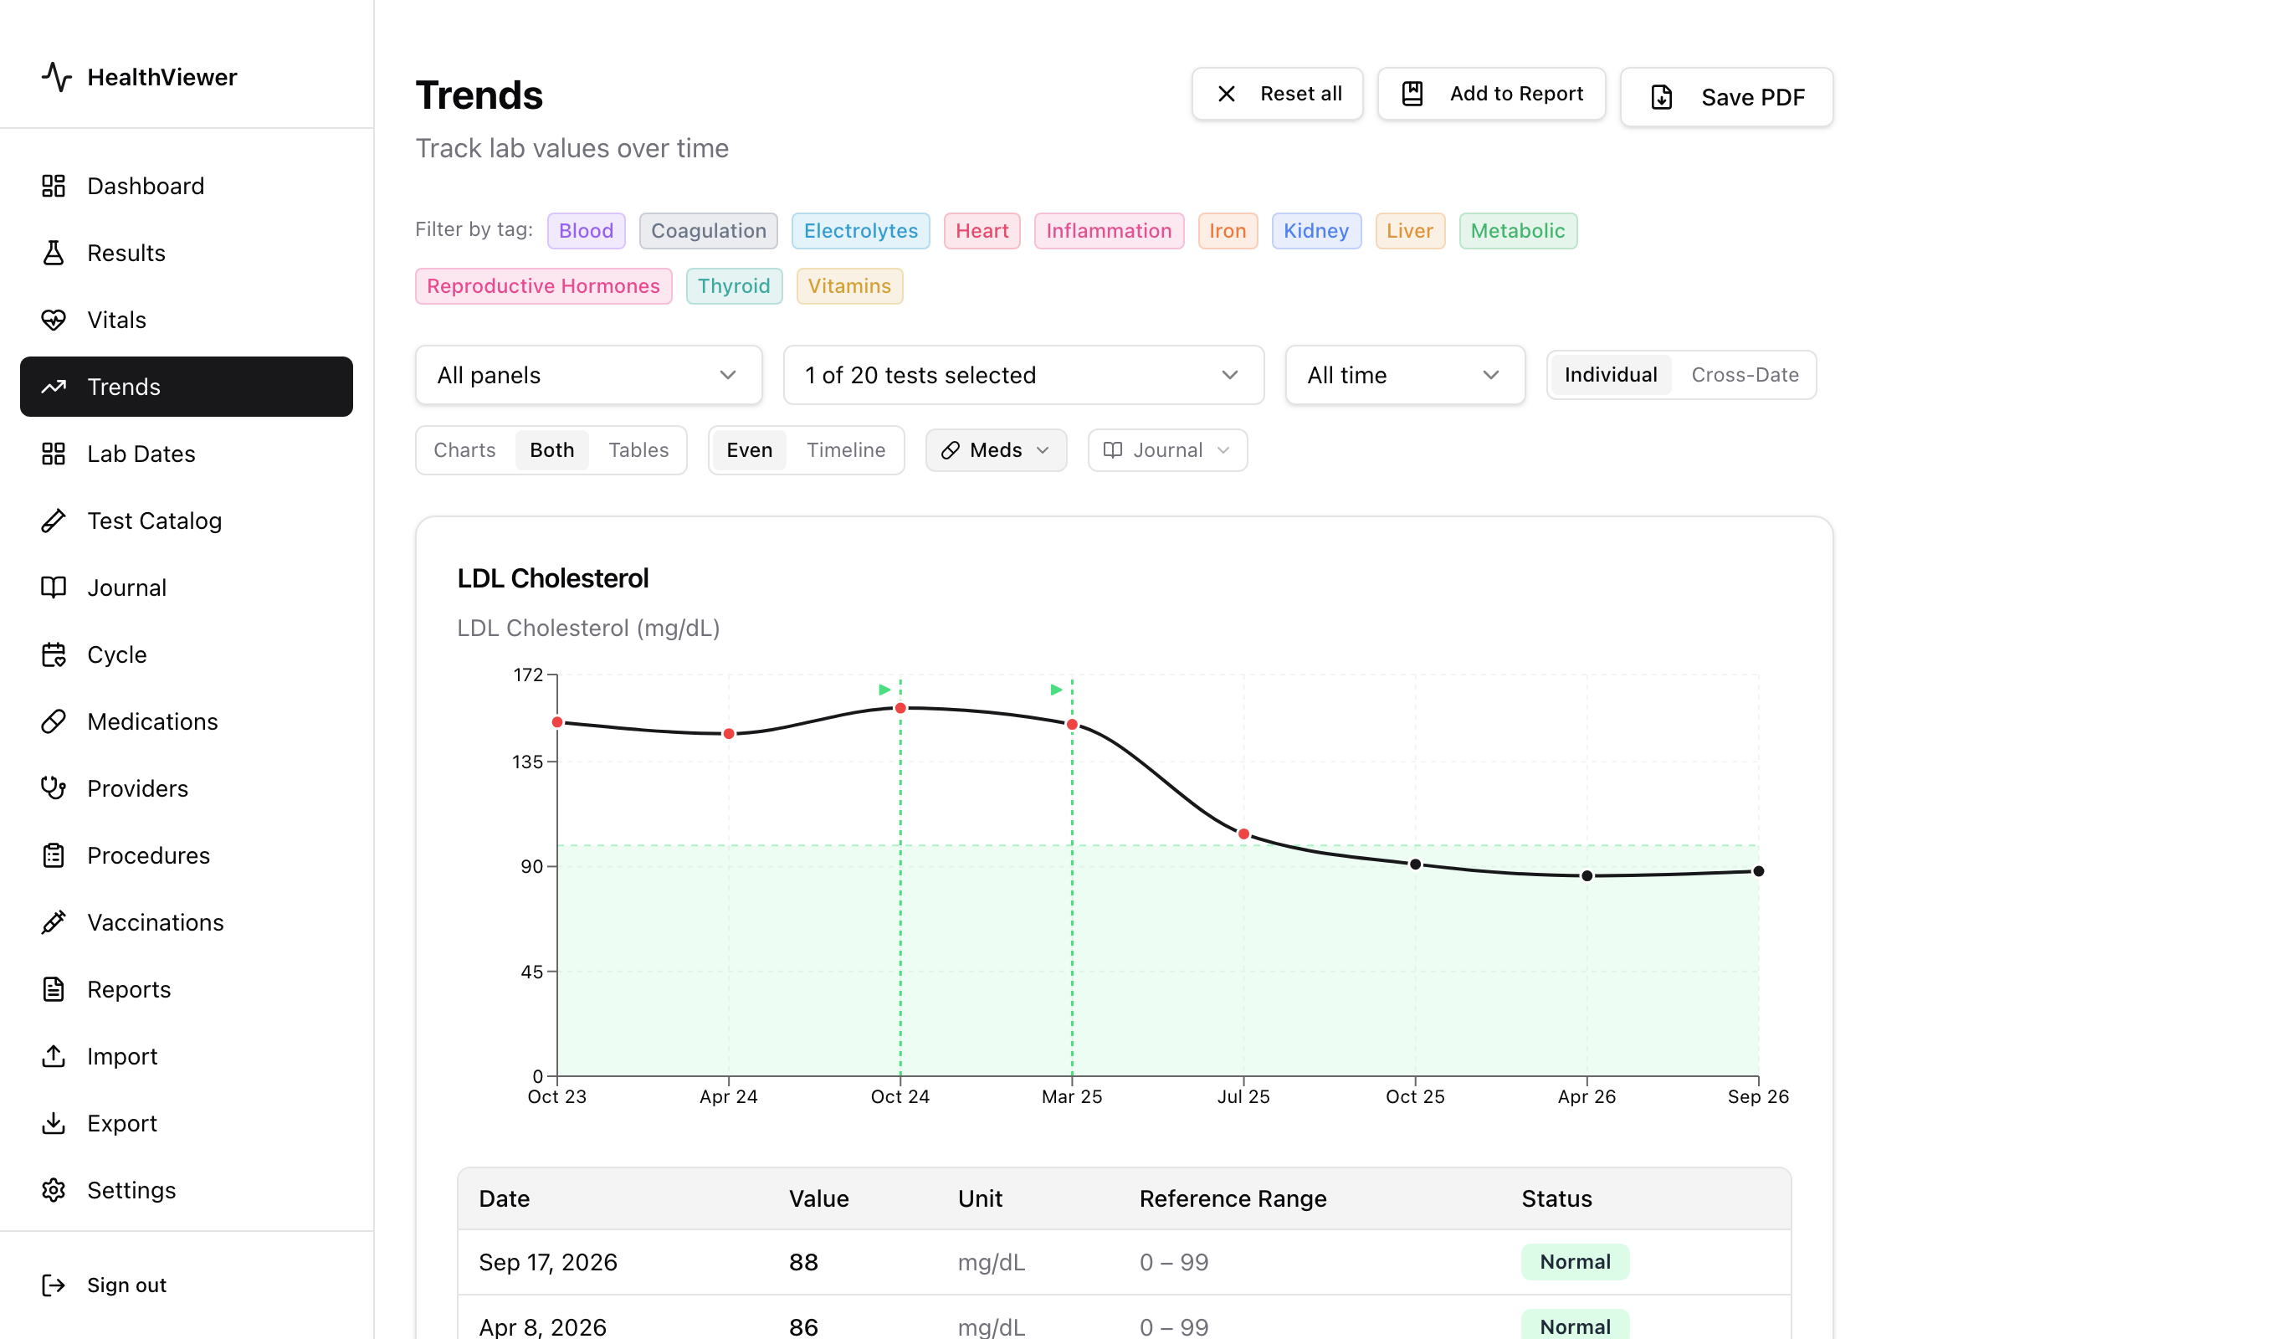
Task: Toggle the Blood tag filter
Action: [587, 231]
